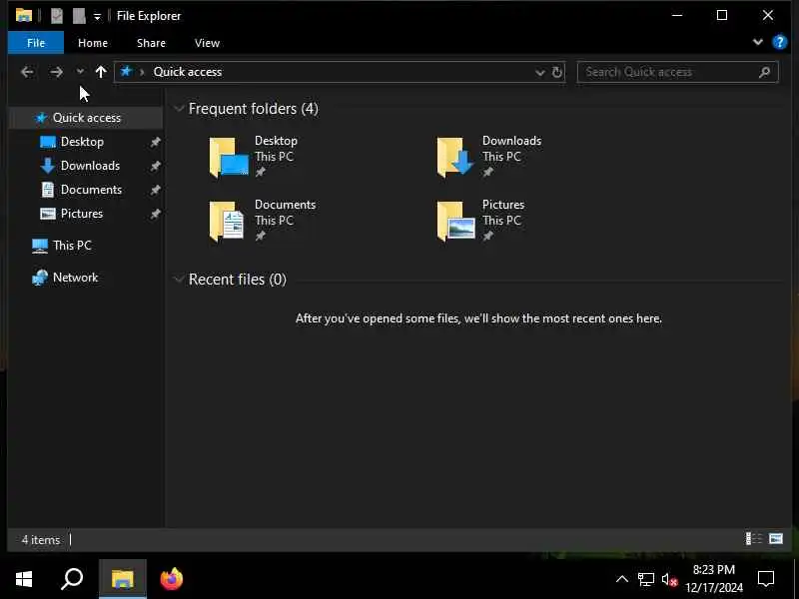Open the Home ribbon tab

point(93,43)
